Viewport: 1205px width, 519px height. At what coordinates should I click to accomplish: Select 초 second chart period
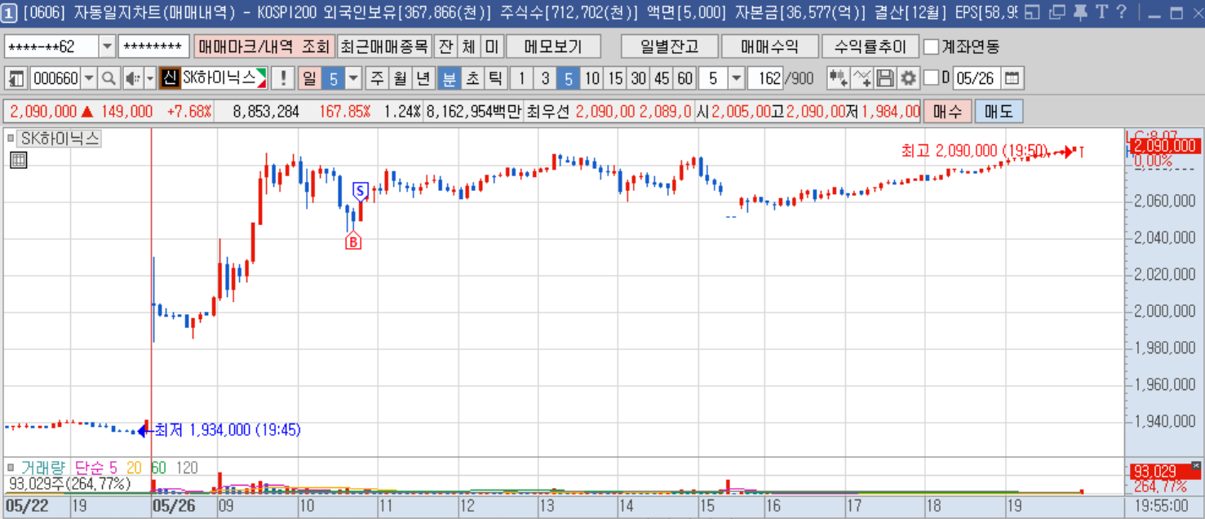click(472, 78)
